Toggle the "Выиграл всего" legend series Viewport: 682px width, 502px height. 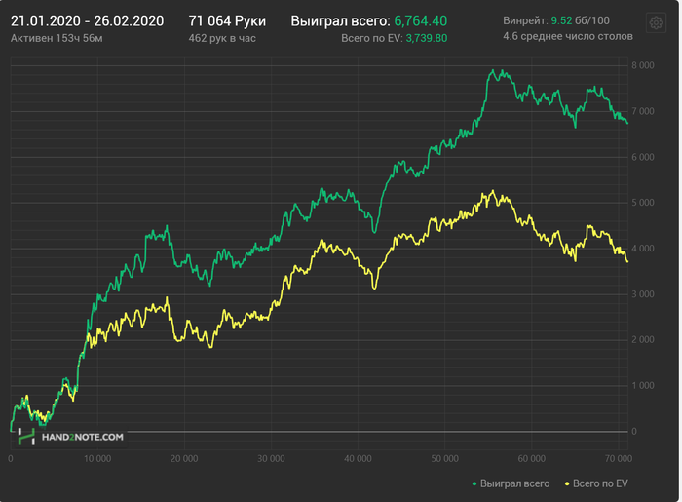click(x=514, y=483)
